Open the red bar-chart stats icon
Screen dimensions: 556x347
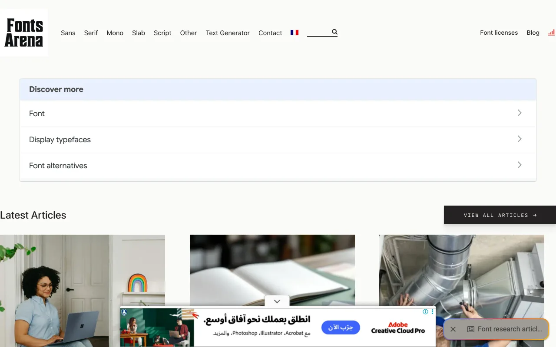coord(551,33)
